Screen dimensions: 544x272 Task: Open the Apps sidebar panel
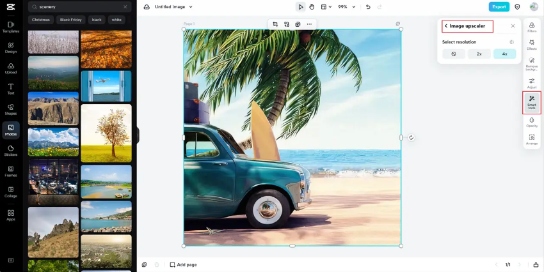11,215
